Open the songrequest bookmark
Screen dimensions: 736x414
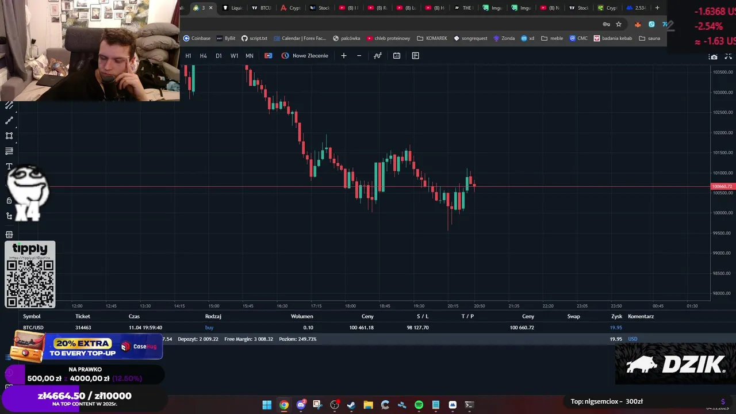click(x=470, y=39)
